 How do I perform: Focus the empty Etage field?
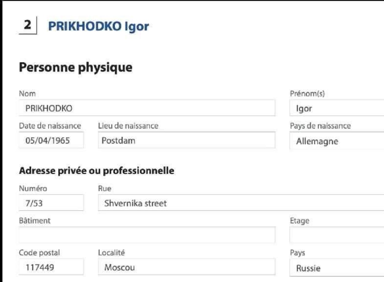[x=336, y=235]
